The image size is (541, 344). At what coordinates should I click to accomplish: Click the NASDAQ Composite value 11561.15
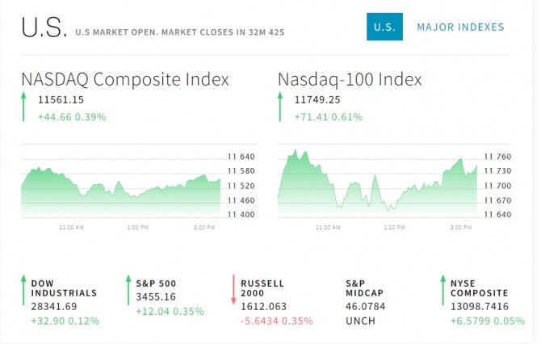61,100
